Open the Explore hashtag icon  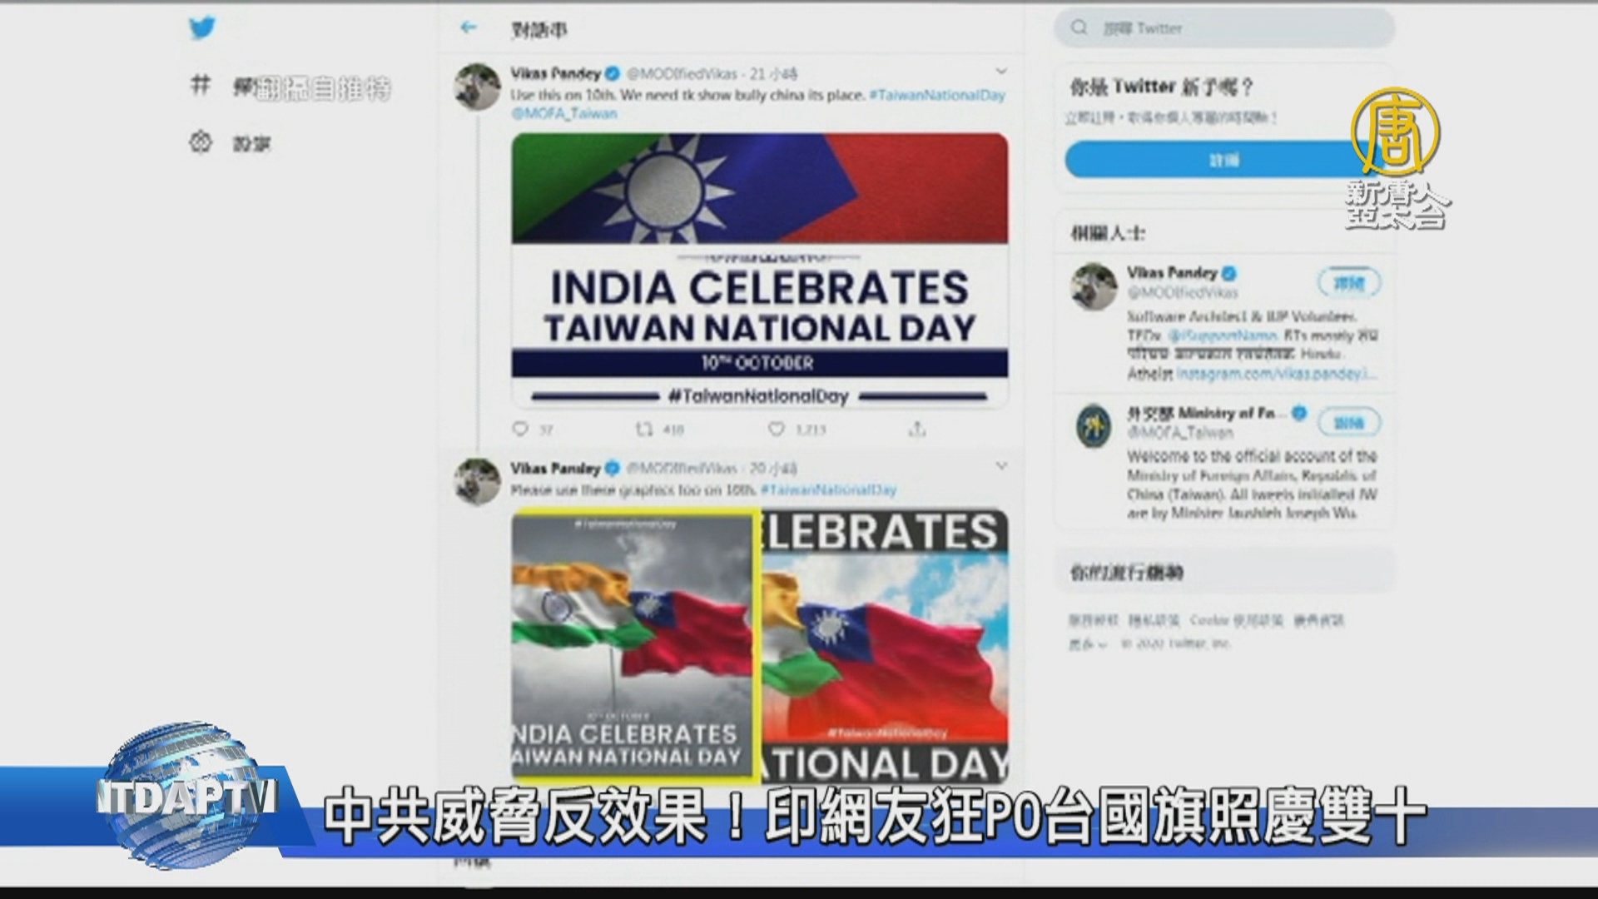(x=201, y=84)
